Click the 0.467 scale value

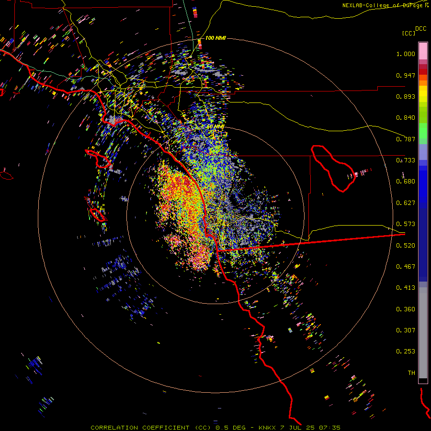coord(406,267)
